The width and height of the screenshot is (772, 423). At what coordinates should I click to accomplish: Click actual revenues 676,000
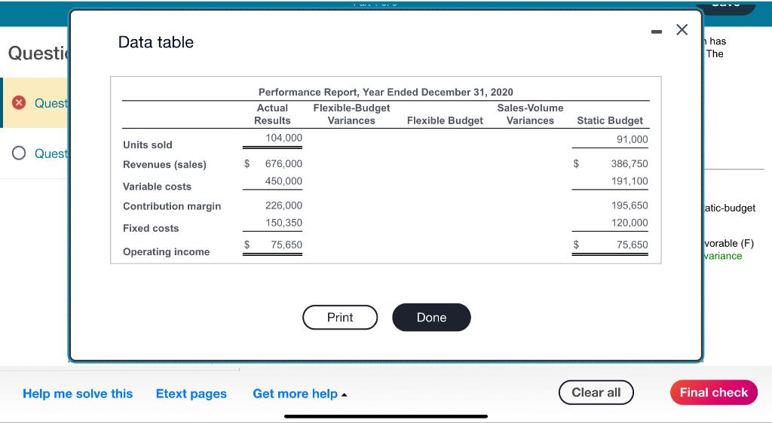283,163
